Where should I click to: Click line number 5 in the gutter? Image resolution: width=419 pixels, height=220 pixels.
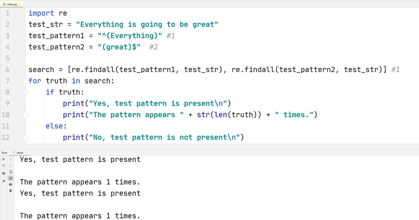tap(7, 58)
